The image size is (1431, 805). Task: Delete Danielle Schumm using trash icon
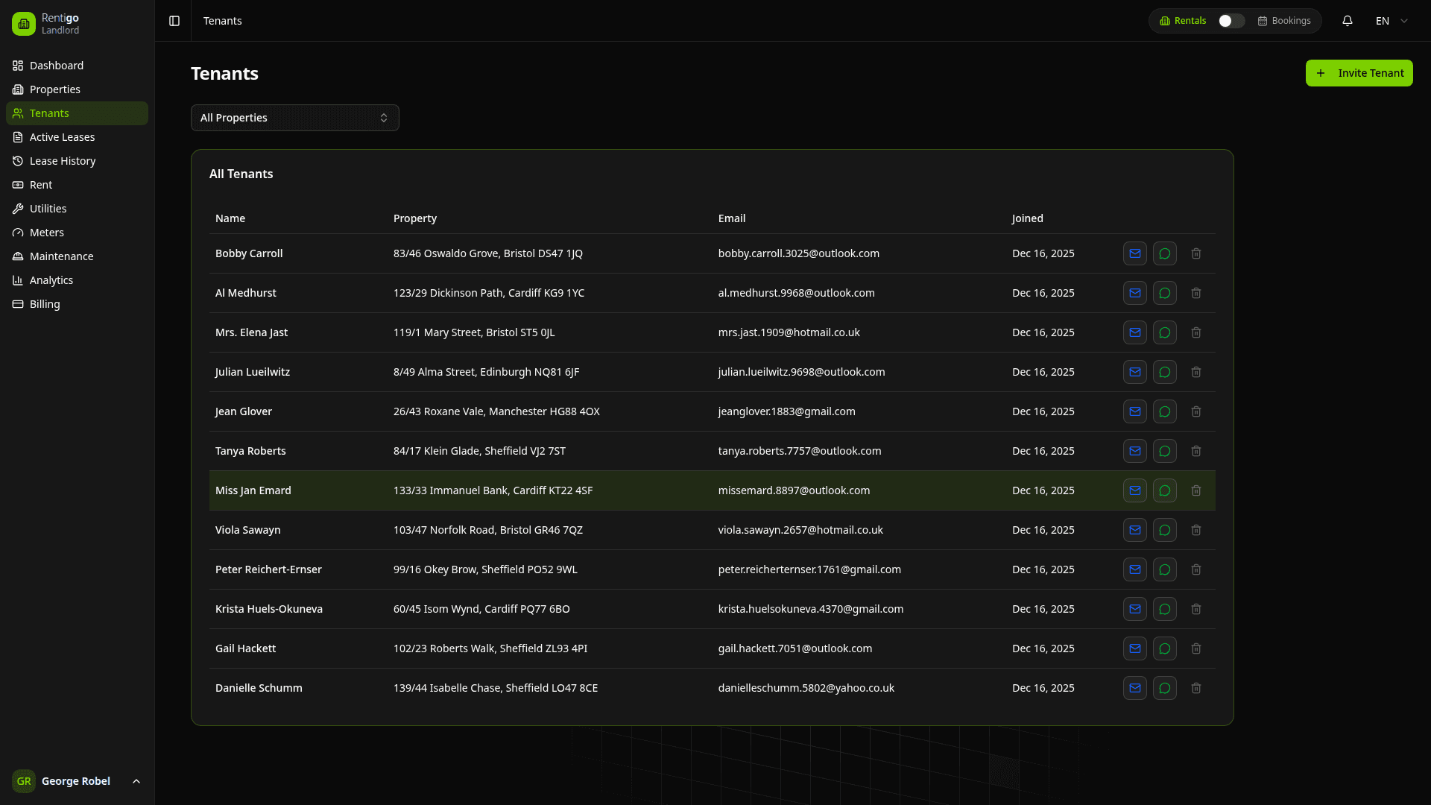point(1195,688)
